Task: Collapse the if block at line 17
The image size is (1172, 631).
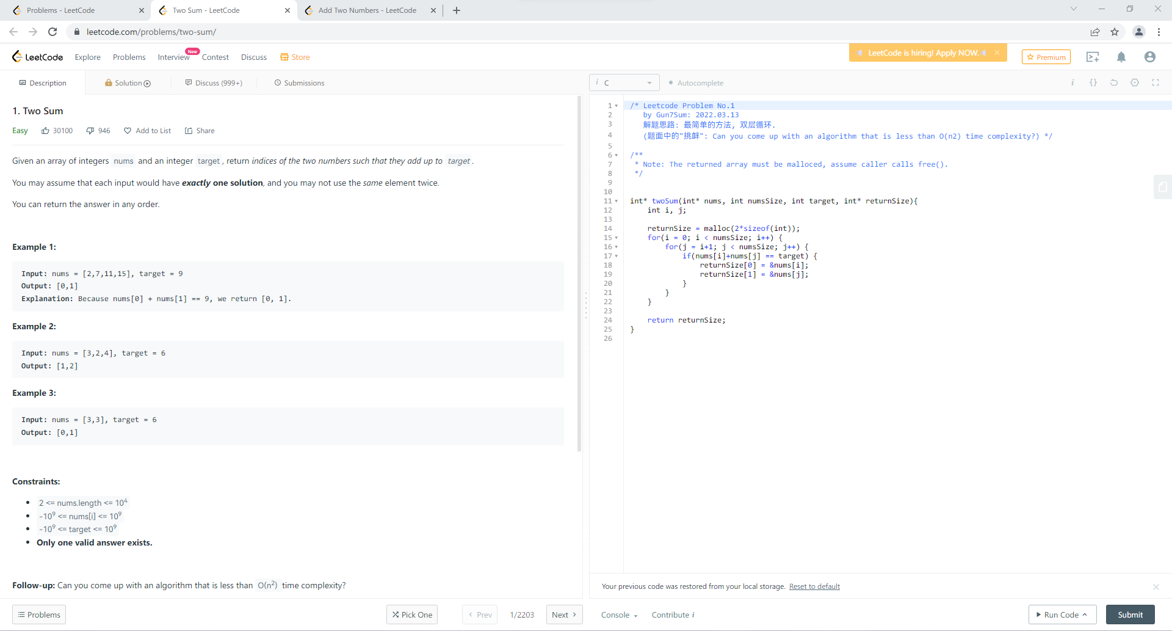Action: pyautogui.click(x=617, y=256)
